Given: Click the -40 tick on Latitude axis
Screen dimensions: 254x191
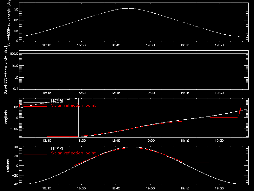Looking at the screenshot, I should 15,184.
